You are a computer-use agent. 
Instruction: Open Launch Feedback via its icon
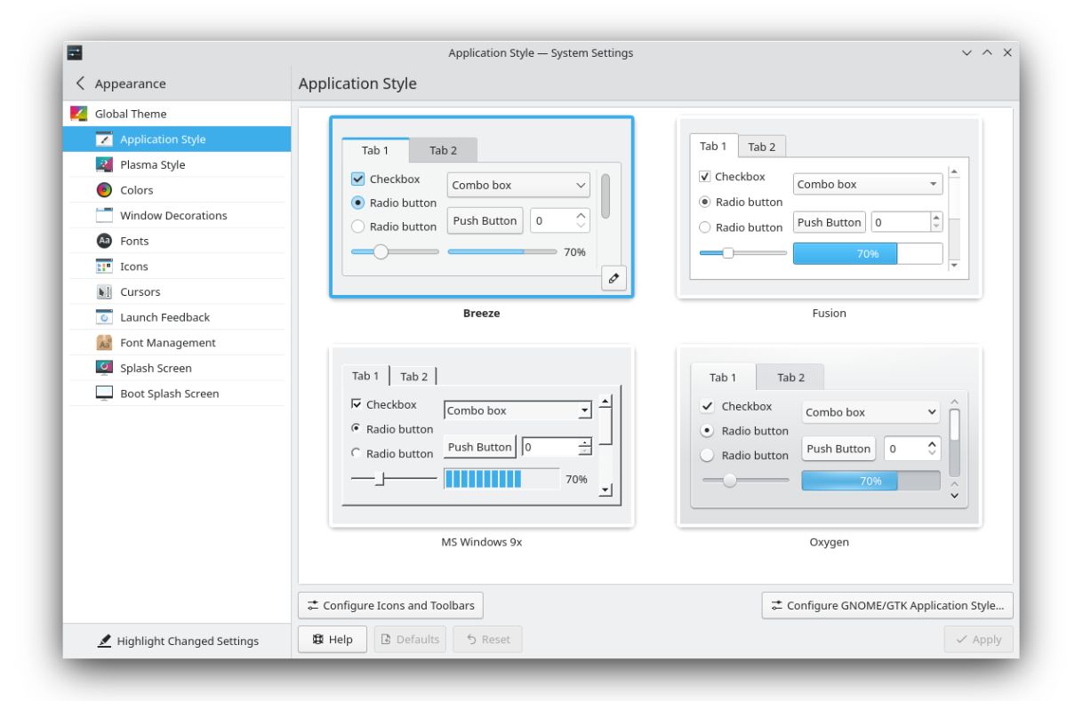coord(104,317)
